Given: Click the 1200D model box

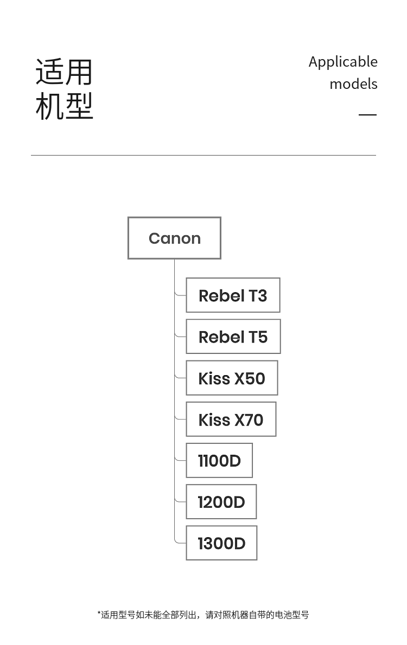Looking at the screenshot, I should (221, 501).
